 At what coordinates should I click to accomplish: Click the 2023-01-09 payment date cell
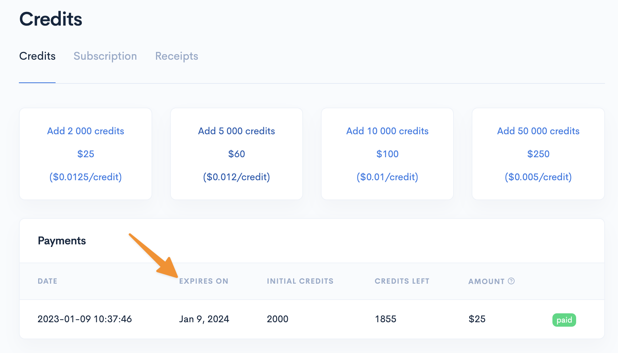point(85,319)
